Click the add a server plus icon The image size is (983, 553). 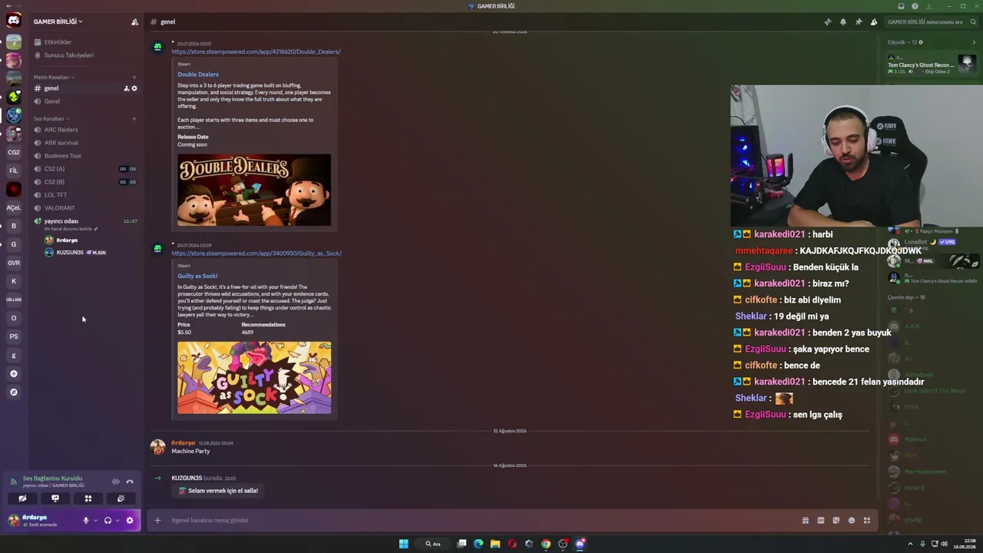tap(13, 373)
